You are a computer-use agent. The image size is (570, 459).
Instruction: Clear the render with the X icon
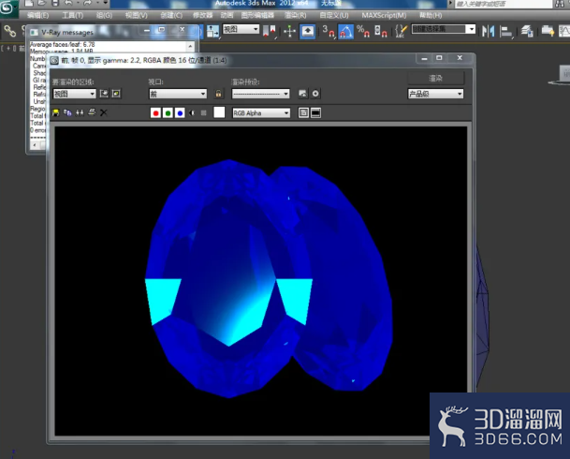click(104, 112)
